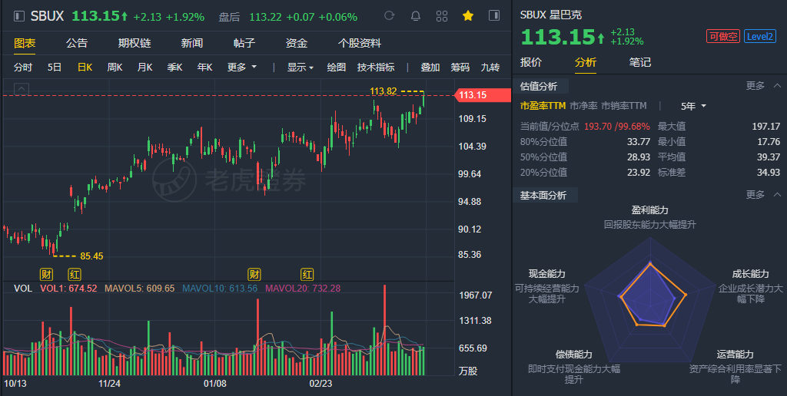Click the 叠加 overlay button
Screen dimensions: 787x396
coord(430,68)
